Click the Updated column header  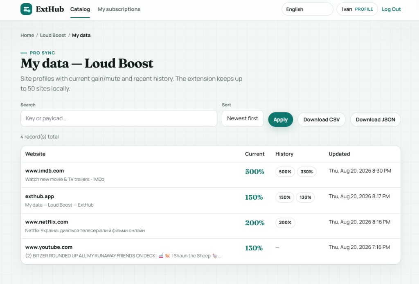tap(339, 154)
